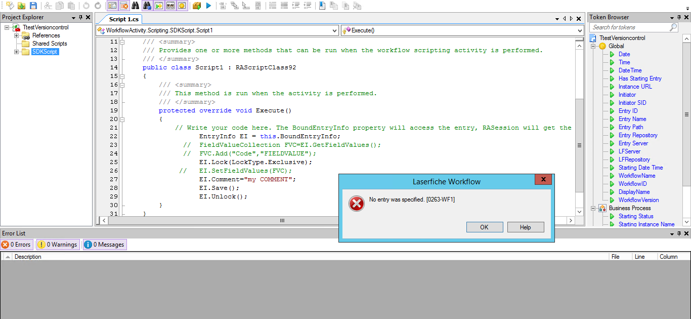The height and width of the screenshot is (319, 691).
Task: Toggle the 0 Warnings filter
Action: pyautogui.click(x=57, y=245)
